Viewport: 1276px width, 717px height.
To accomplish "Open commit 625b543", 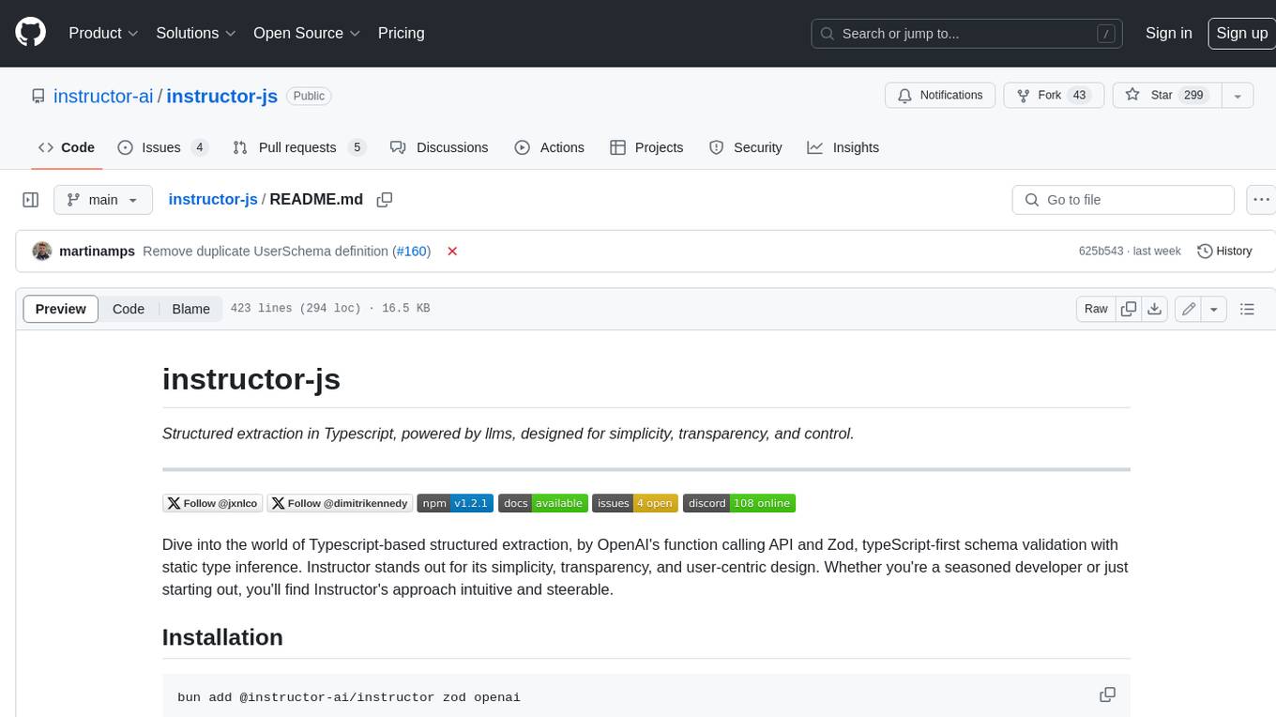I will click(1101, 252).
